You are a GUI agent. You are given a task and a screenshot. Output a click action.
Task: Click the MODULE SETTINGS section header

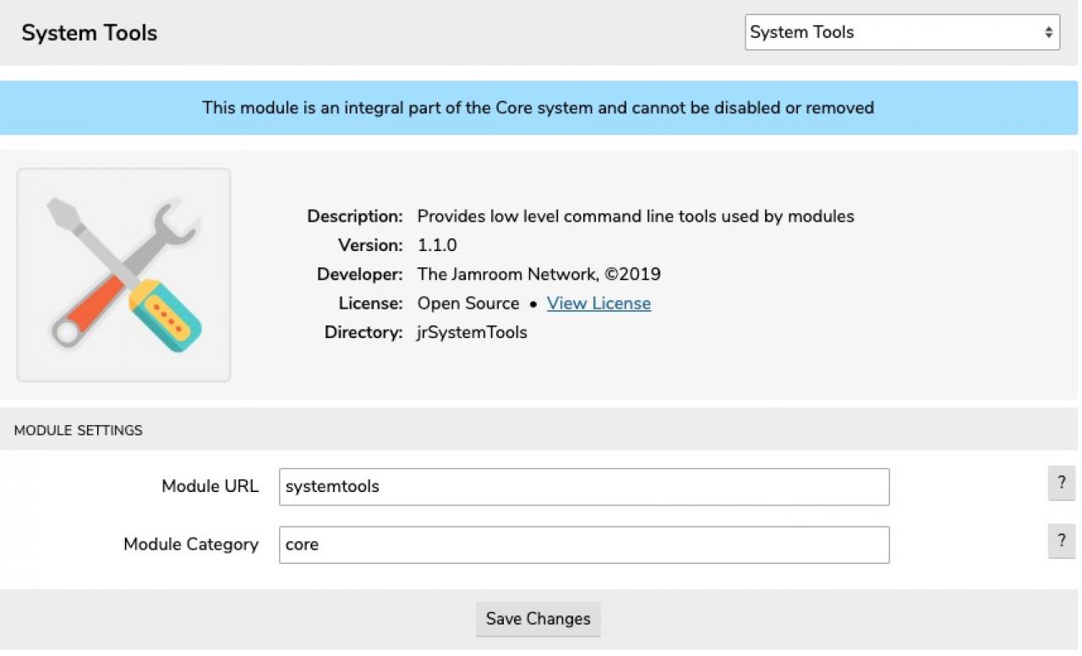(x=79, y=430)
